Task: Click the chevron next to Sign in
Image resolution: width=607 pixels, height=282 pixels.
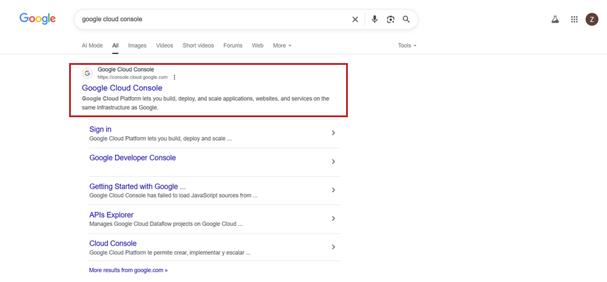Action: point(334,133)
